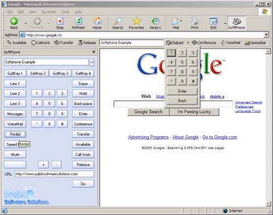Click the Speeddial toolbar icon
The image size is (273, 215).
click(247, 43)
